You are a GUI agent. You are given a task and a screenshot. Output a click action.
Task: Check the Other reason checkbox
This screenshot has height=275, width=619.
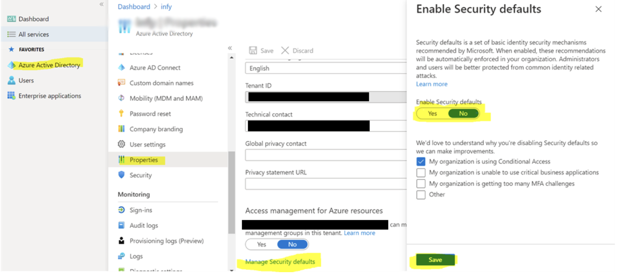tap(421, 195)
